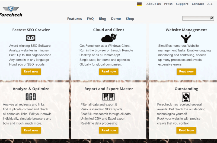Viewport: 217px width, 143px height.
Task: Click the piano keys icon under Report and Export Master
Action: pos(108,97)
